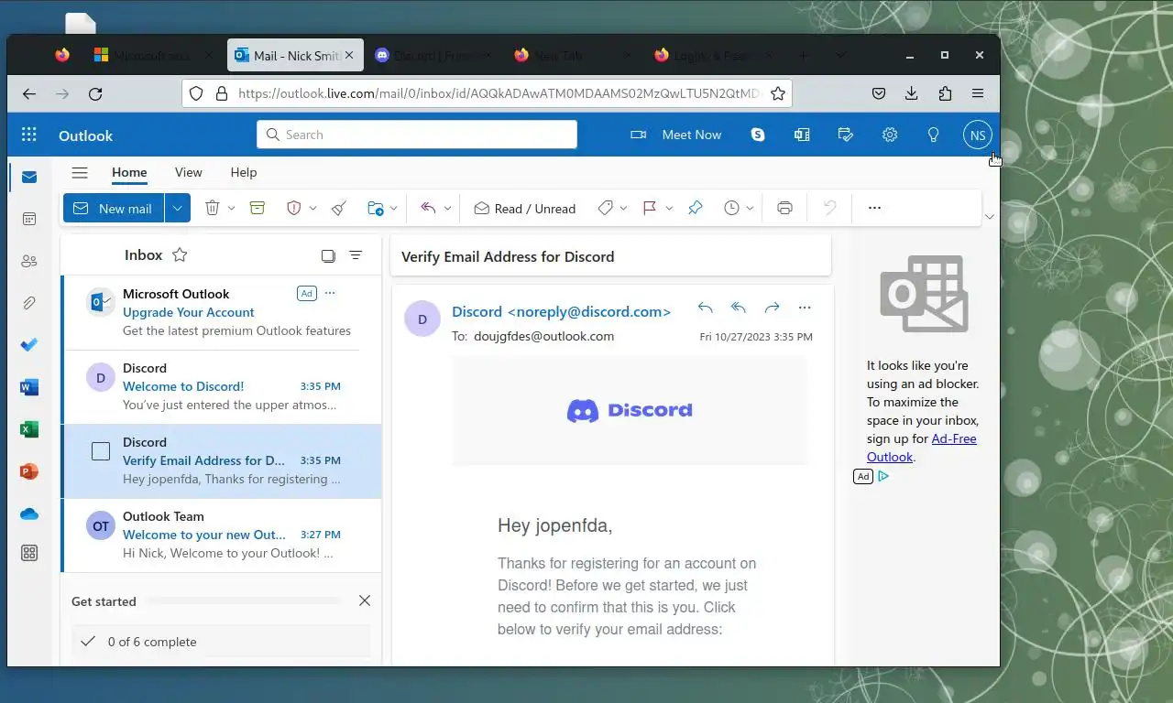Viewport: 1173px width, 703px height.
Task: Launch PowerPoint from the sidebar
Action: pyautogui.click(x=29, y=471)
